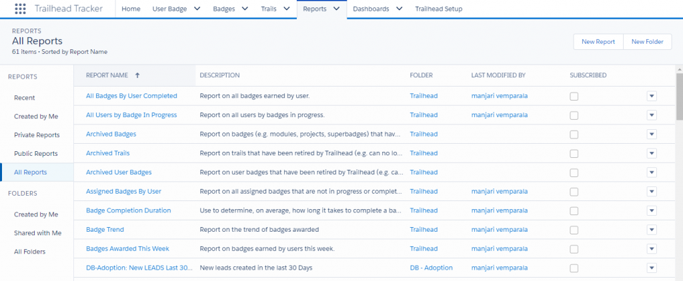Open row actions menu for Badge Trend

click(x=652, y=230)
